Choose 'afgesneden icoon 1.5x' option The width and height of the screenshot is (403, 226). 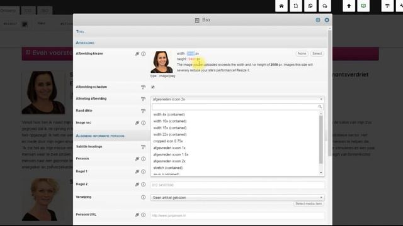(171, 154)
